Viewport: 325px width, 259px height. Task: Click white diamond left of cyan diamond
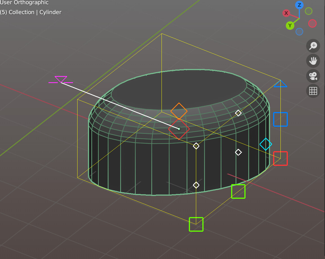tap(238, 152)
